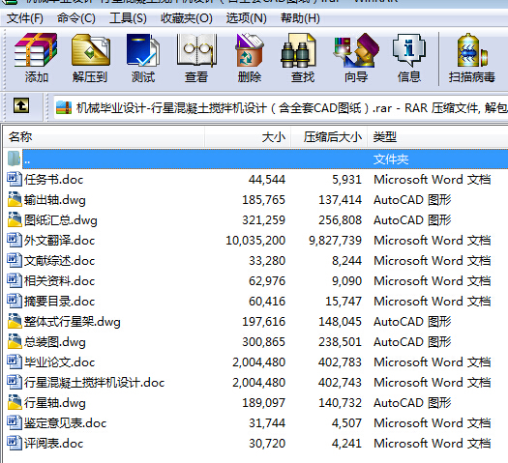Select file name 输出轴.dwg

[x=55, y=200]
